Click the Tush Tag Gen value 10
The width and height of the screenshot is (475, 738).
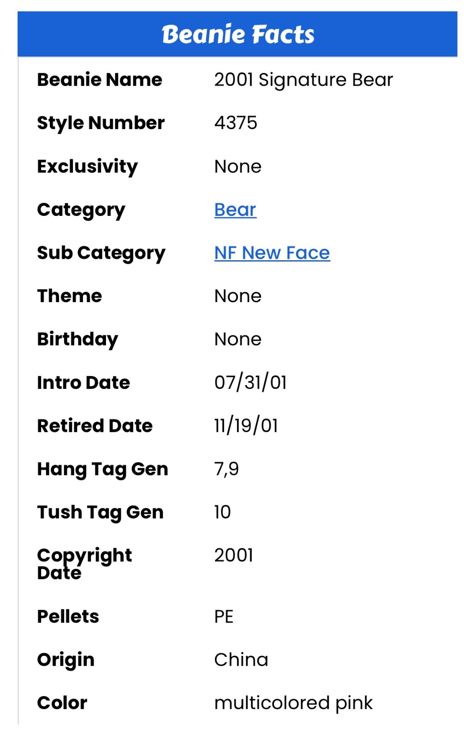coord(223,512)
